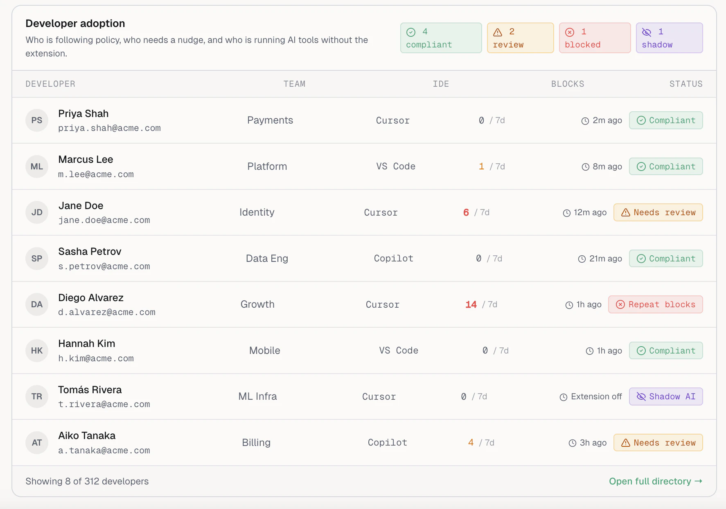Select Jane Doe's email address
The height and width of the screenshot is (509, 726).
104,220
